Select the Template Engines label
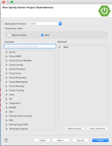The height and width of the screenshot is (146, 112). point(18,129)
